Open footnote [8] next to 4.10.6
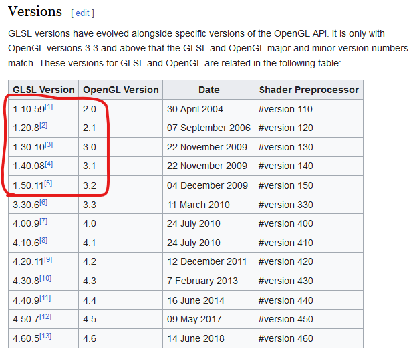 tap(43, 240)
